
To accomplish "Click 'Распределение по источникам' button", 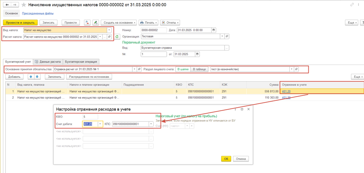I will 89,76.
